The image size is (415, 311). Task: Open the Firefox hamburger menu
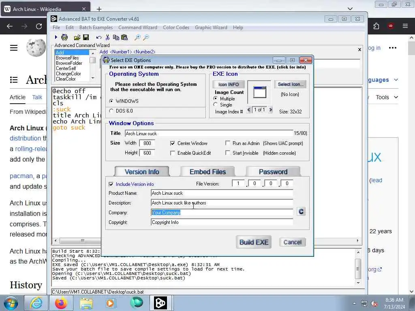tap(405, 26)
